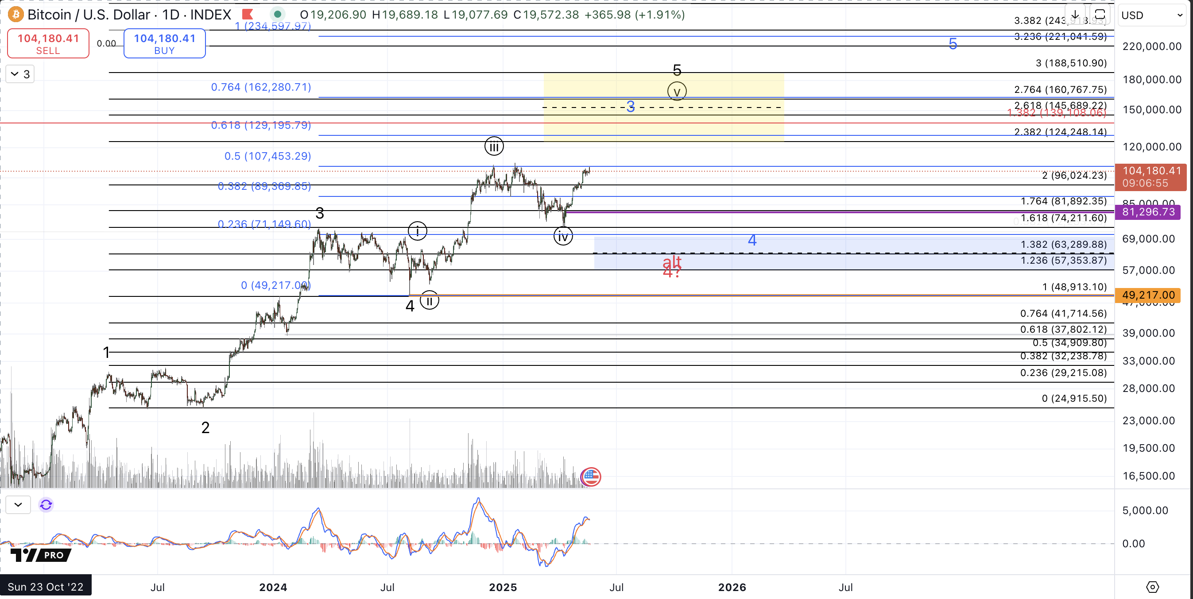Click the Bitcoin symbol logo icon
The height and width of the screenshot is (599, 1193).
point(16,15)
